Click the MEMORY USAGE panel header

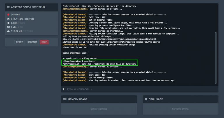point(77,99)
